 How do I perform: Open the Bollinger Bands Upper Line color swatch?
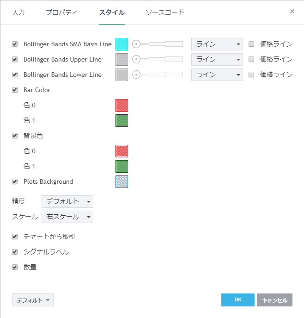(122, 59)
